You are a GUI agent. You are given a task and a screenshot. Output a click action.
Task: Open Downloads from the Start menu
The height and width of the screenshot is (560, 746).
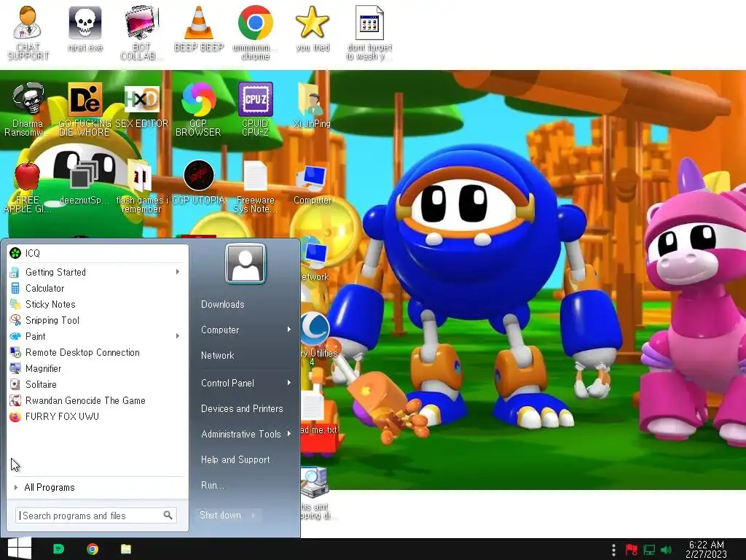(x=223, y=304)
